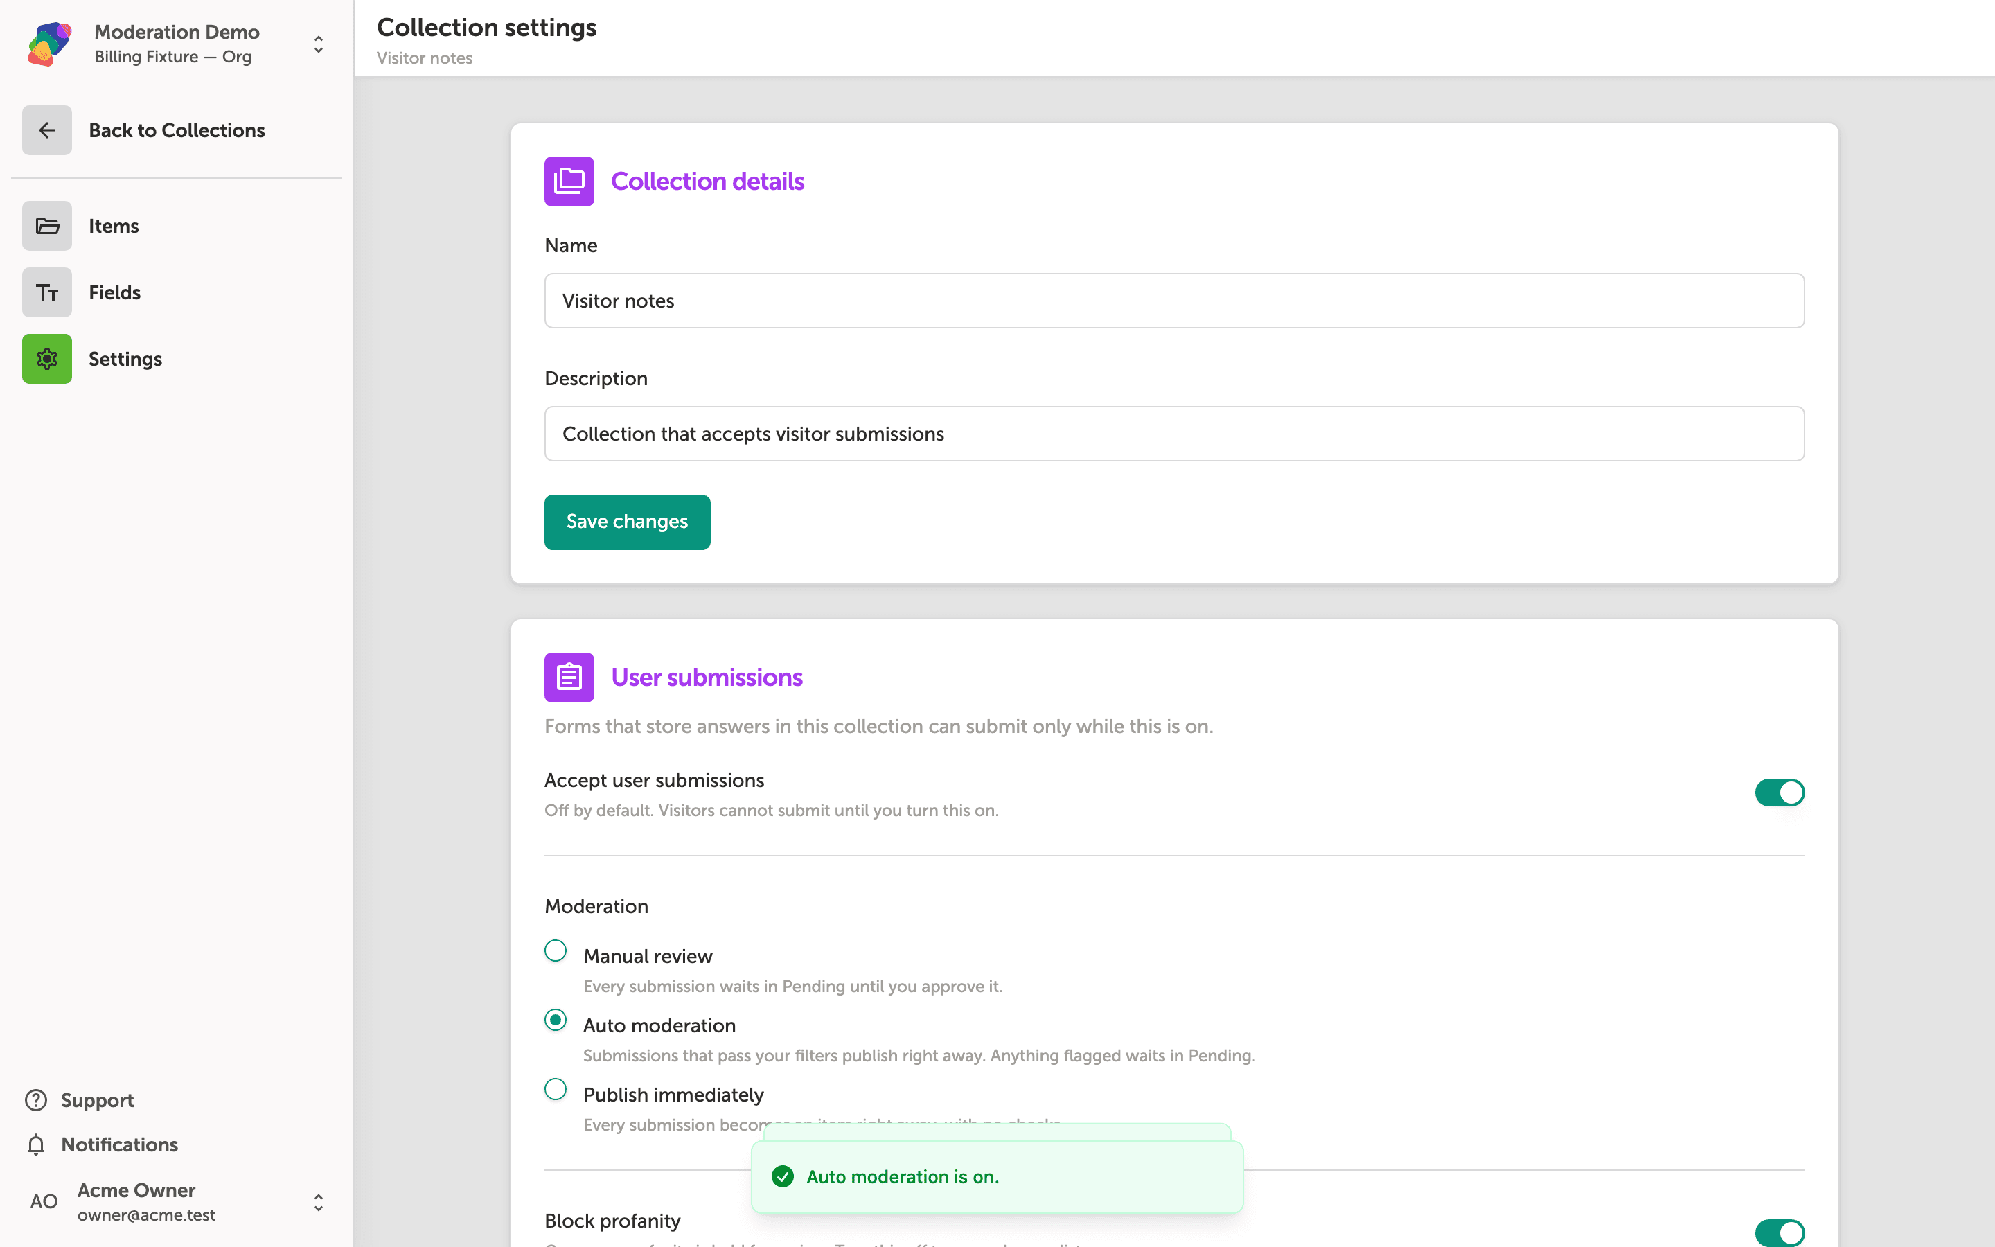
Task: Click the Billing Fixture — Org text
Action: (x=172, y=57)
